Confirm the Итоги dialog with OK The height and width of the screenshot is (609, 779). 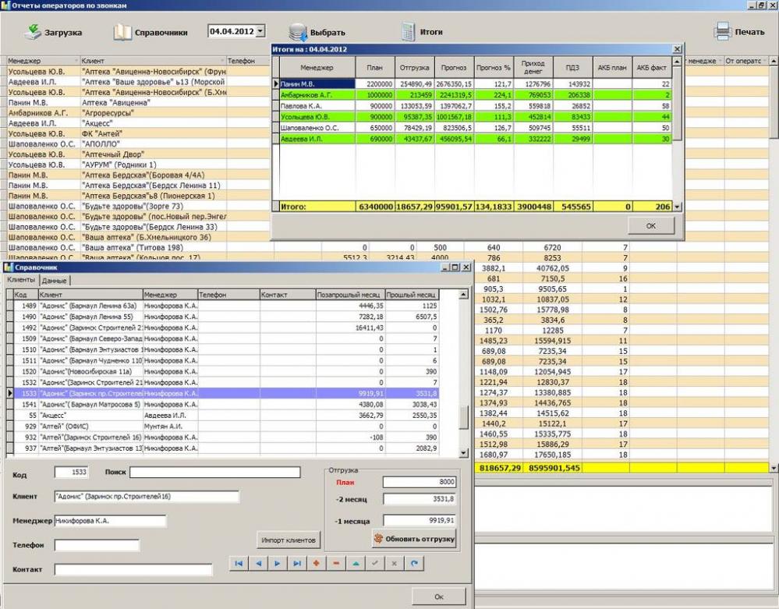[x=651, y=225]
